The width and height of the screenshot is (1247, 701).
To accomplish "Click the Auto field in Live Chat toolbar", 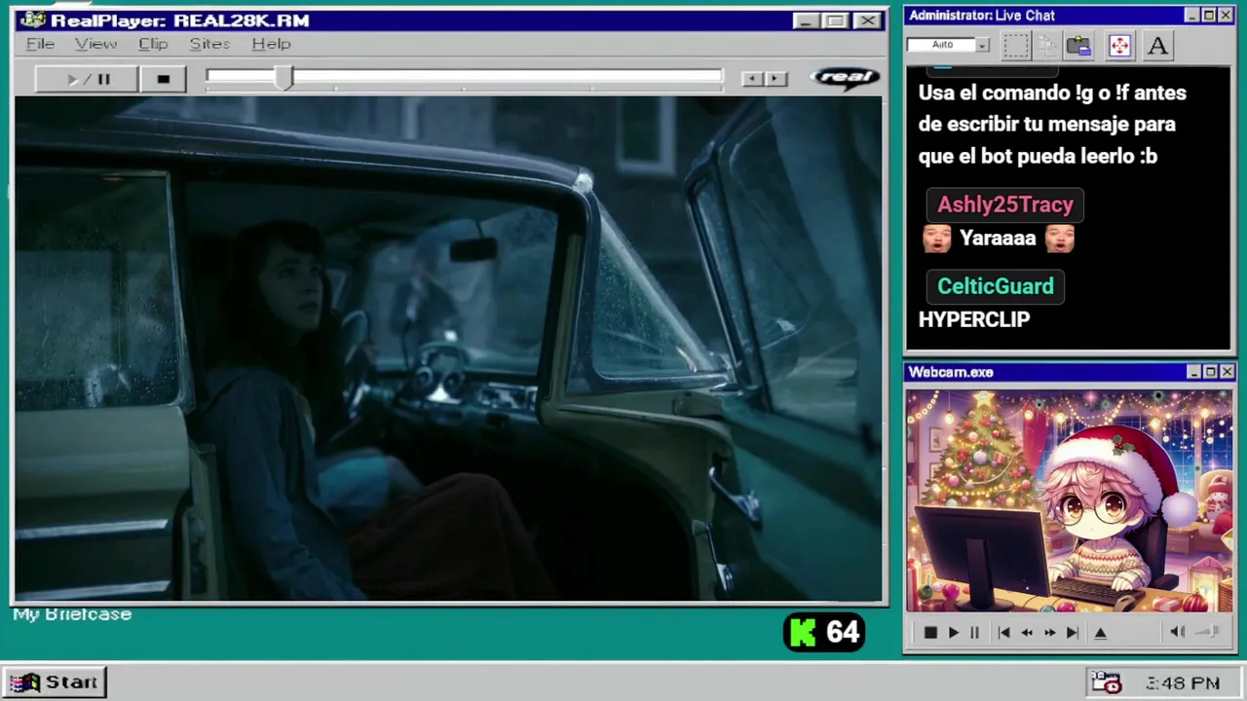I will point(942,45).
